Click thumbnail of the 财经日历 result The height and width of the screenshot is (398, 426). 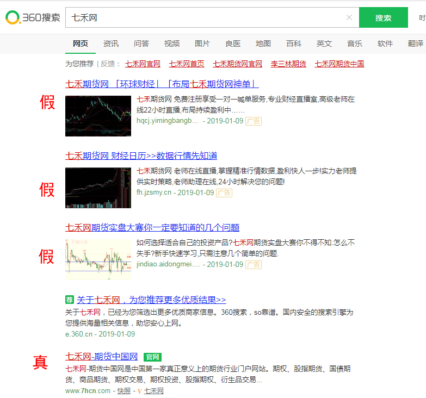pyautogui.click(x=98, y=188)
